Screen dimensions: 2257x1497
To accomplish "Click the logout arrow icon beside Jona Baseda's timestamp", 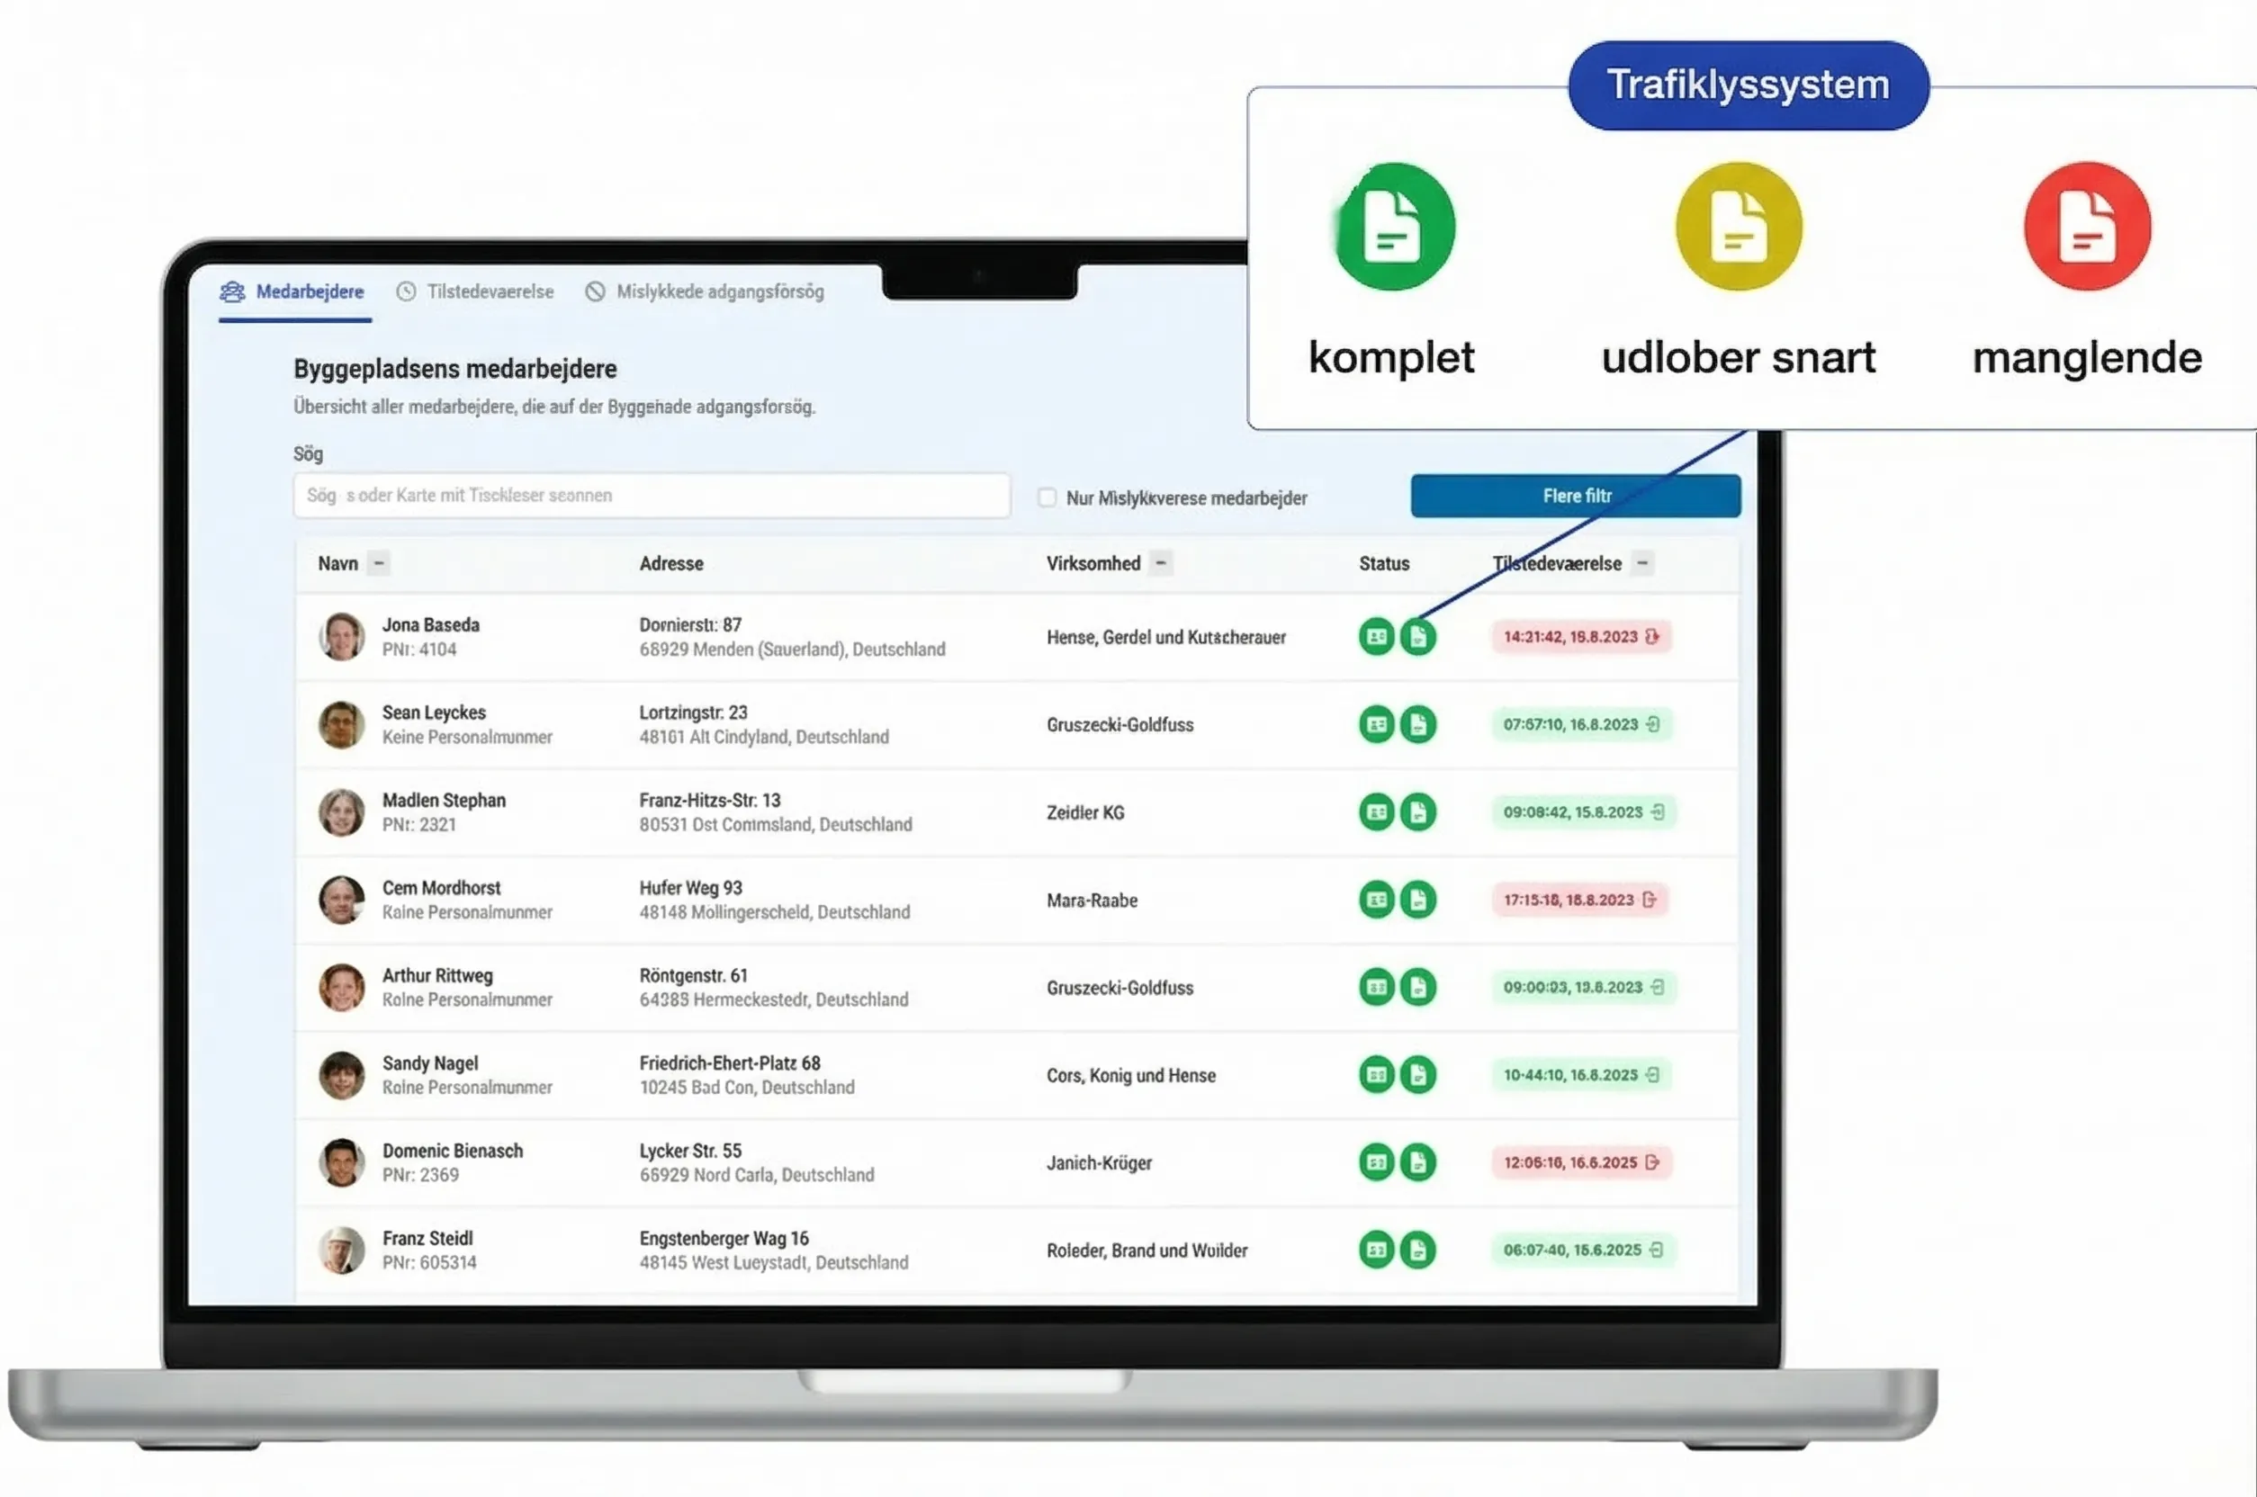I will click(1652, 637).
